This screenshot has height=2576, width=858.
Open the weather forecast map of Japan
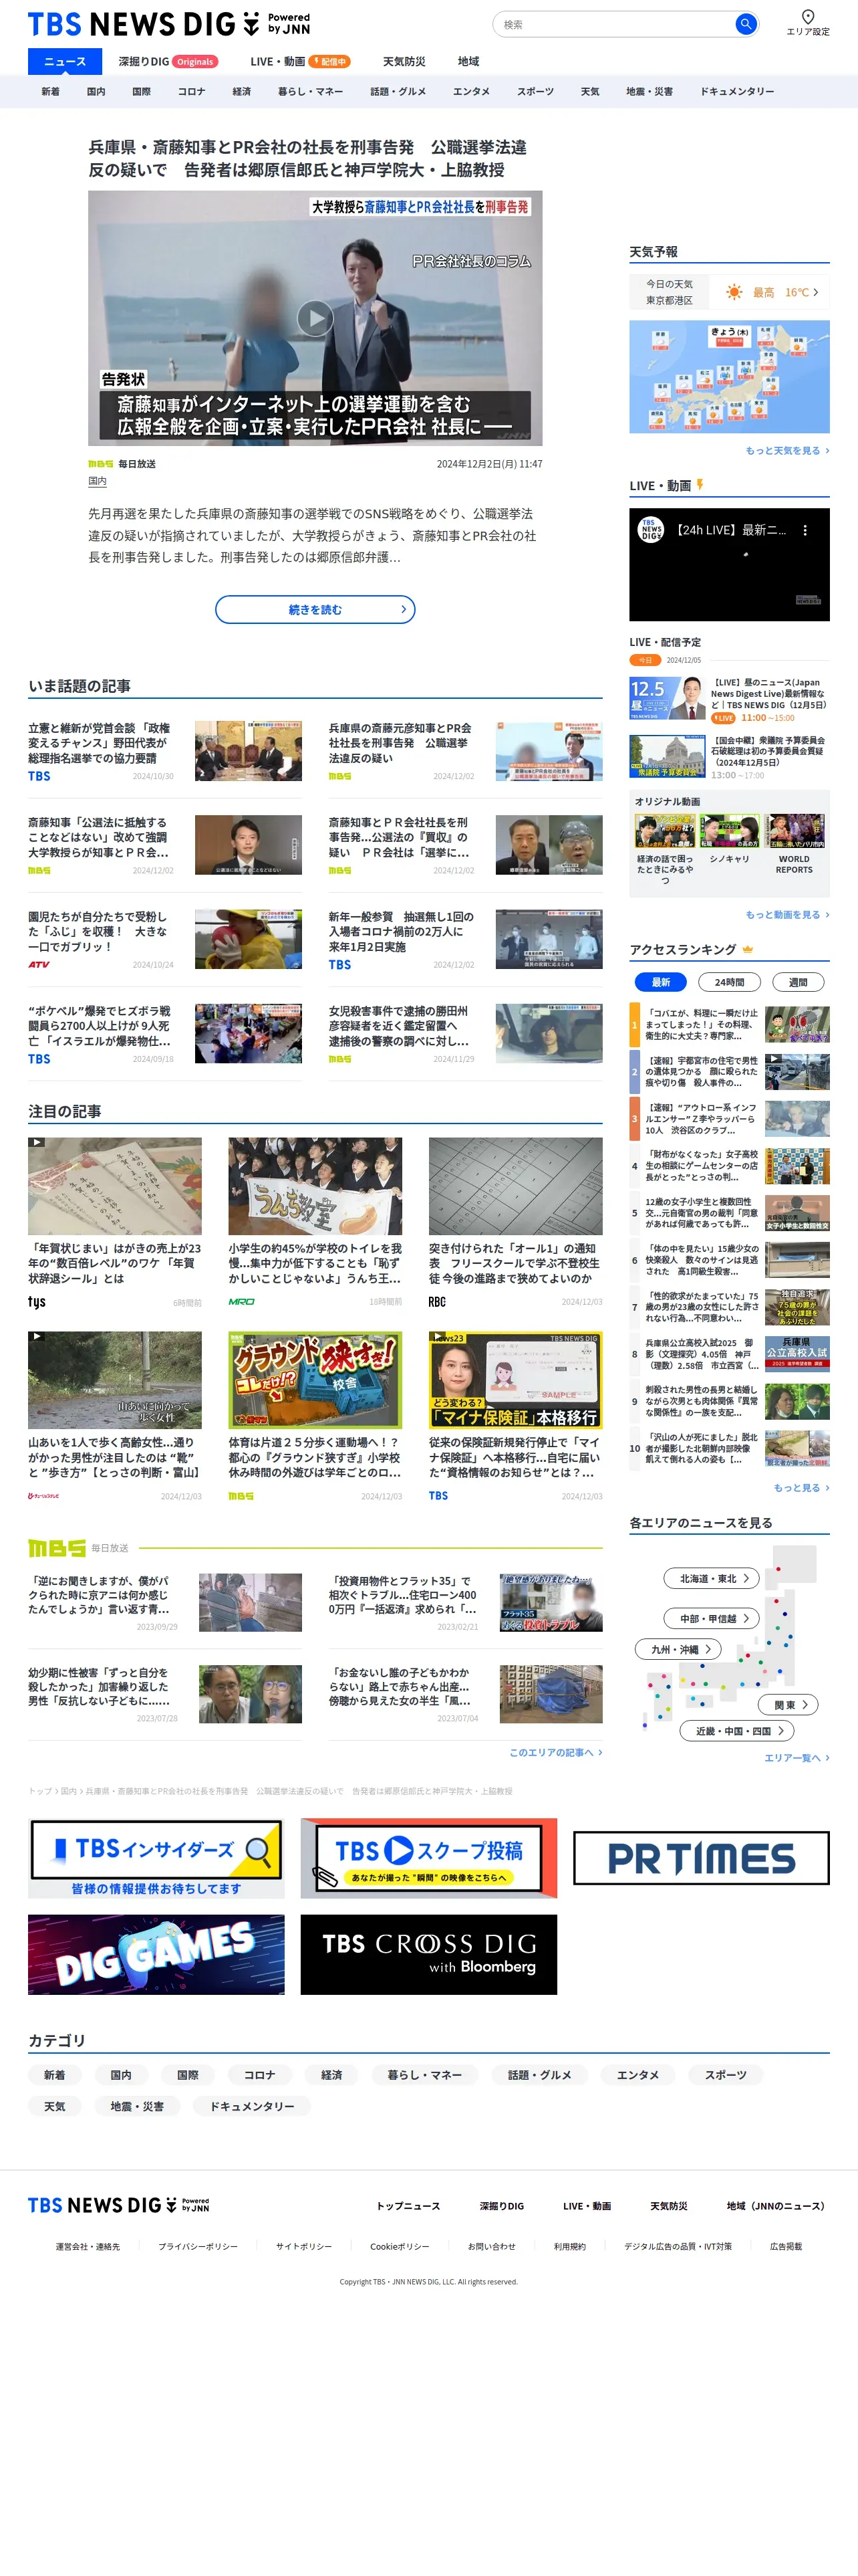click(729, 377)
